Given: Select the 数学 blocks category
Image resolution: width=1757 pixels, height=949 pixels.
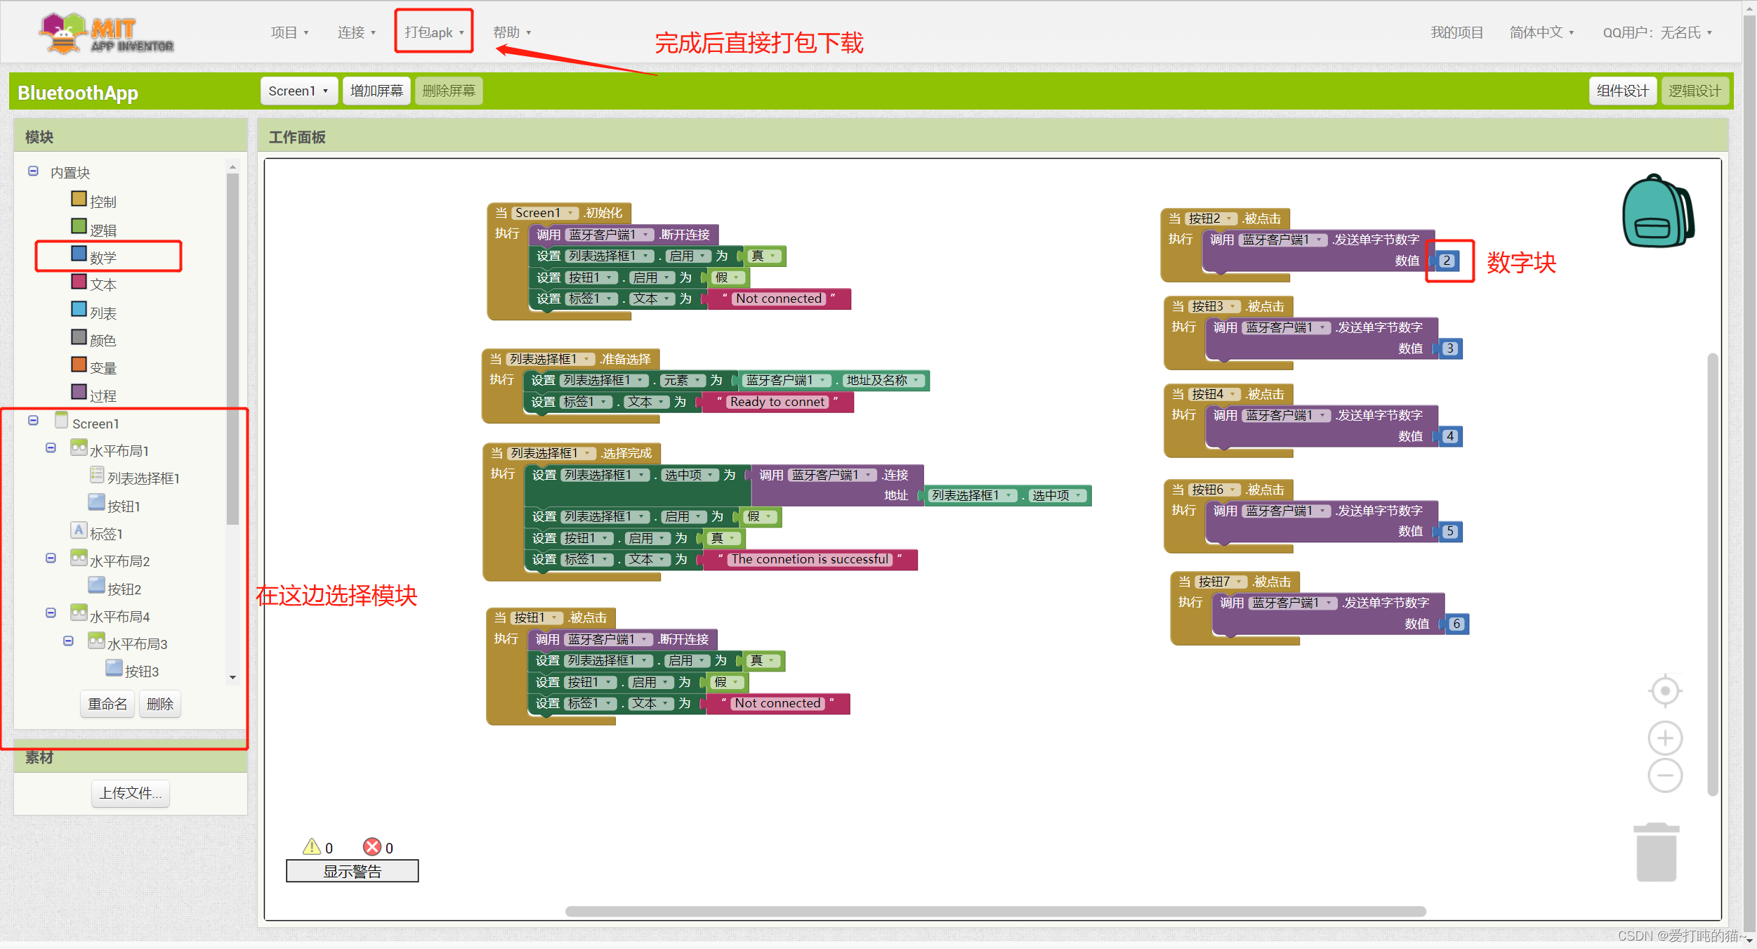Looking at the screenshot, I should click(x=103, y=256).
